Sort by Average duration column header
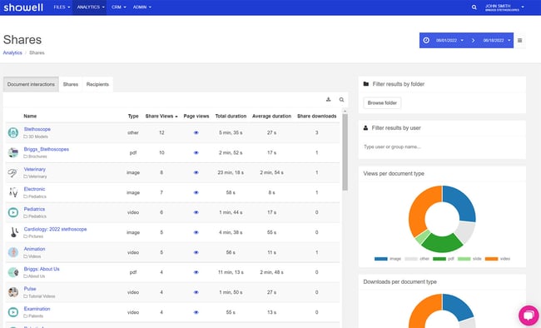Viewport: 541px width, 328px height. (271, 117)
